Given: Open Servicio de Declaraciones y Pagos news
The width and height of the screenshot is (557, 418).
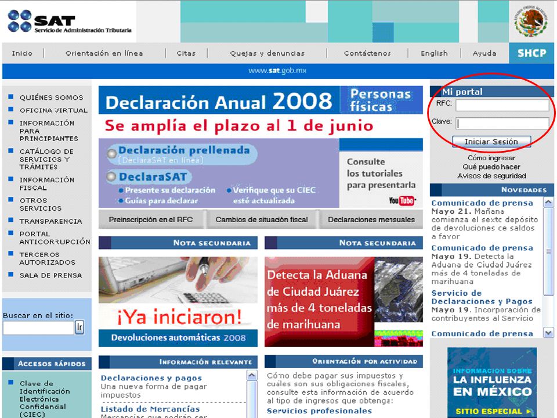Looking at the screenshot, I should (482, 297).
